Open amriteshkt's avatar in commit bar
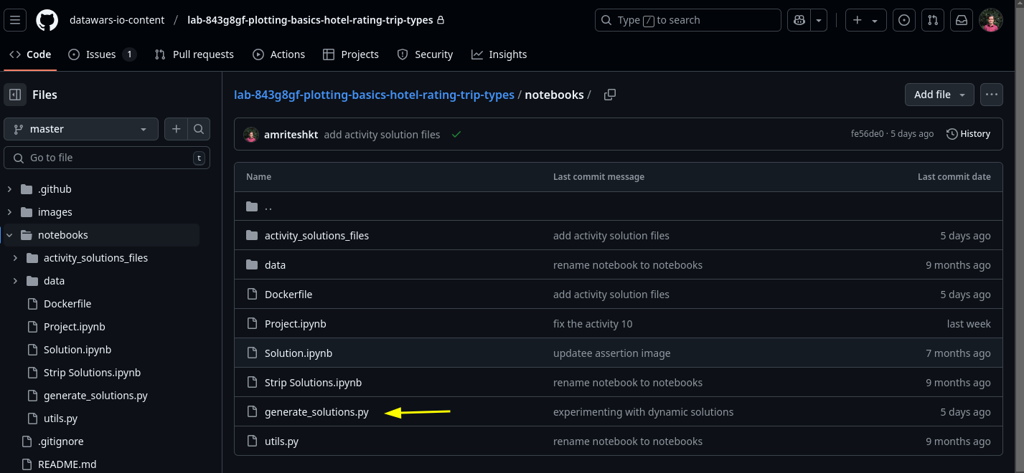This screenshot has height=473, width=1024. tap(251, 134)
